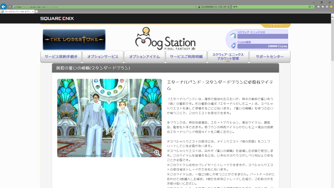Click the wedding couple preview image
The image size is (334, 188).
point(109,118)
